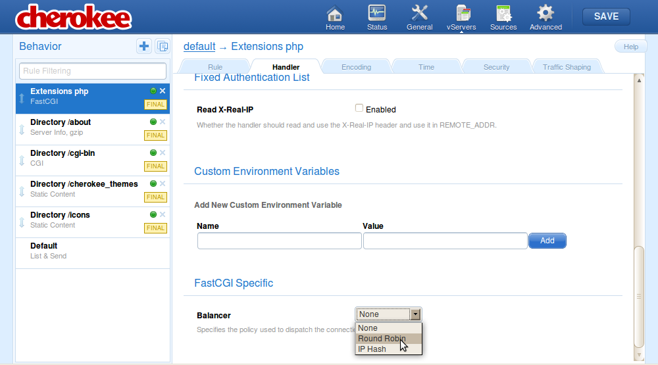The image size is (658, 365).
Task: Toggle active status of Directory /cgi-bin rule
Action: [x=153, y=153]
